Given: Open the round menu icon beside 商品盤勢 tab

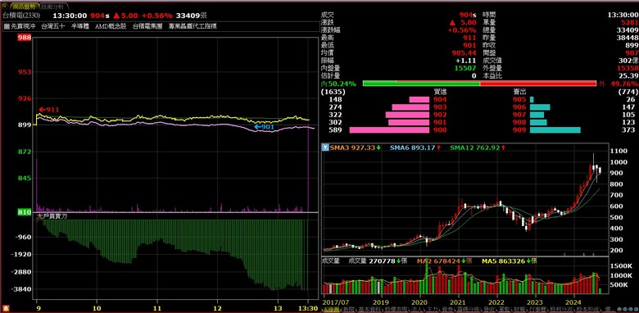Looking at the screenshot, I should point(4,6).
